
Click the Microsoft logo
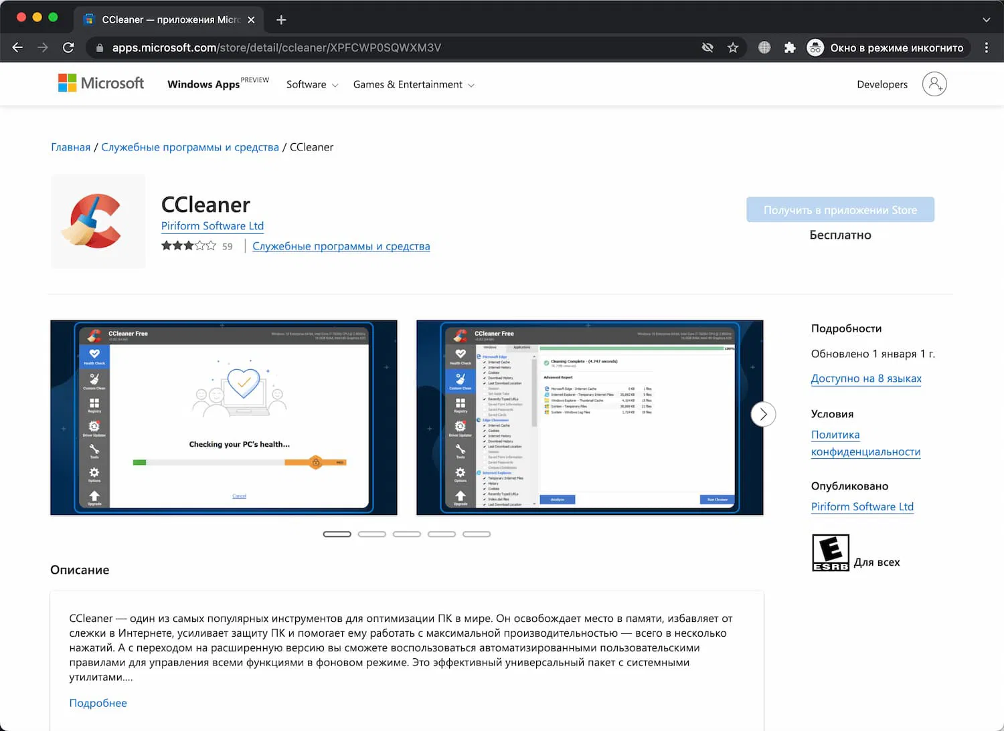pos(101,83)
